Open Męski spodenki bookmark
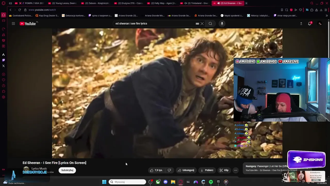This screenshot has height=186, width=330. click(232, 16)
